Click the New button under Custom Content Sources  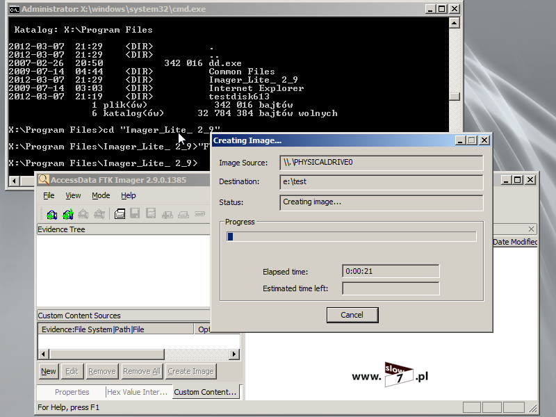coord(49,371)
